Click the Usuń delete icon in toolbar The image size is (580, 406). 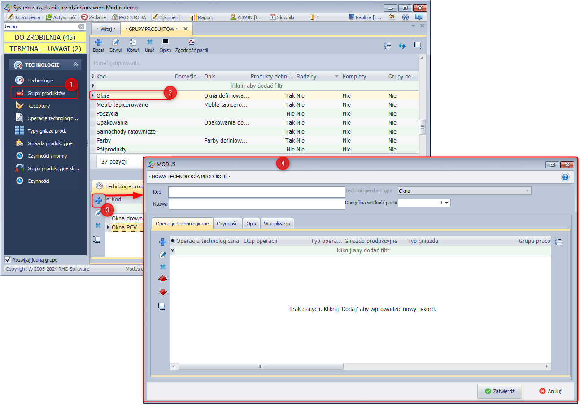pyautogui.click(x=150, y=42)
